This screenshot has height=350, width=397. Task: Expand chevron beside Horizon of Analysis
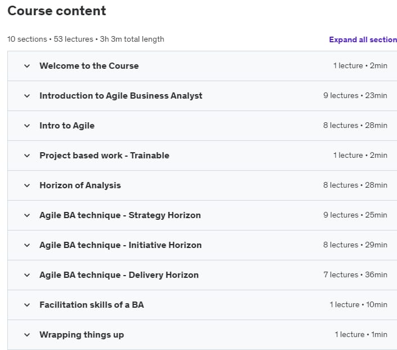tap(27, 185)
